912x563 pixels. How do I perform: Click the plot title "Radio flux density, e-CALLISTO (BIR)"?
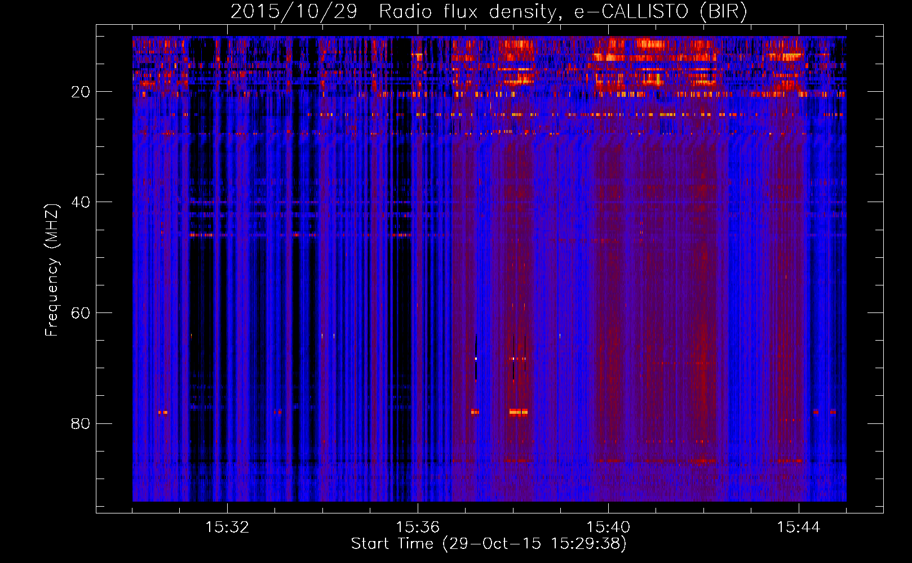[563, 12]
